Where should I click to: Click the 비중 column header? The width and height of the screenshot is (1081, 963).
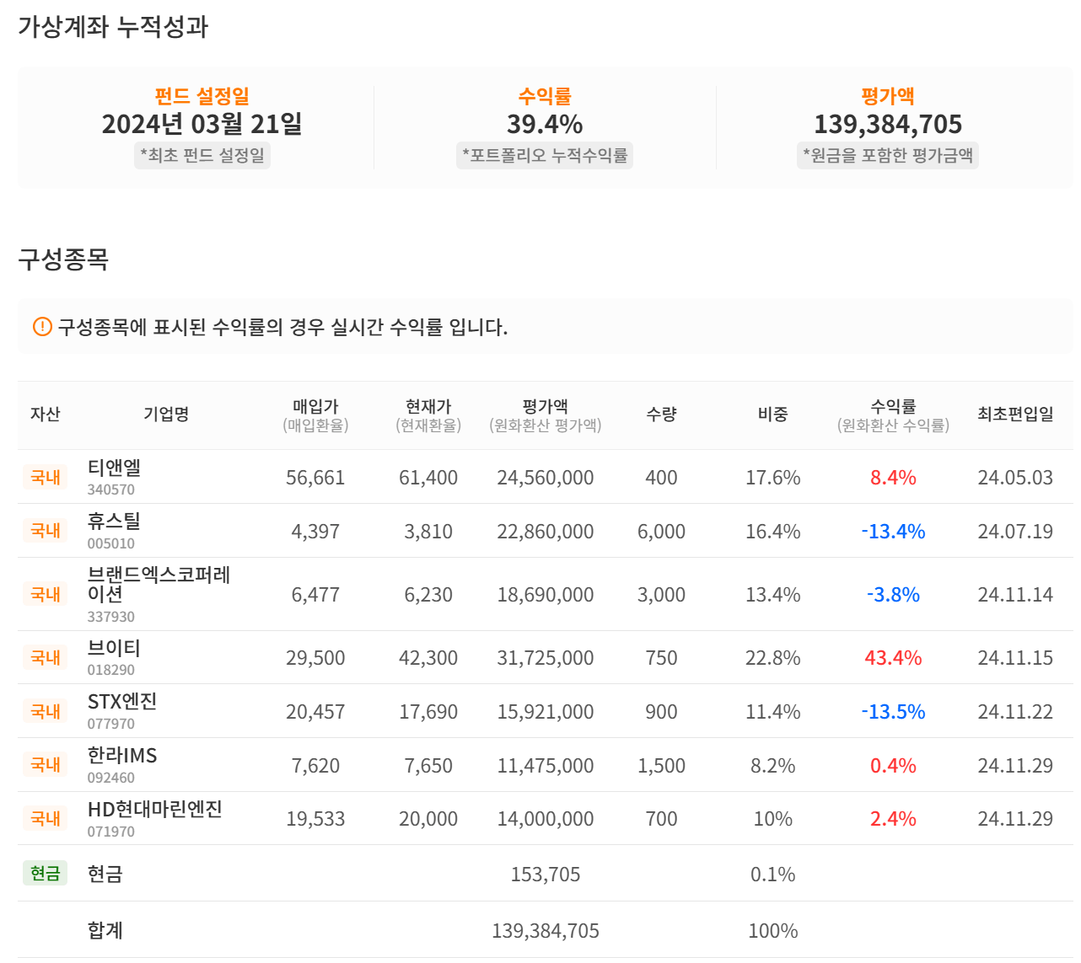772,415
